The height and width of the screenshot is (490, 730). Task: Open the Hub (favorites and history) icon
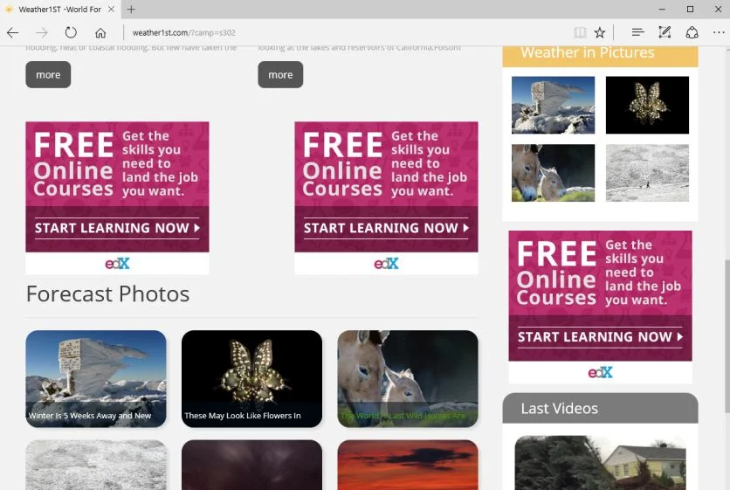pos(637,32)
